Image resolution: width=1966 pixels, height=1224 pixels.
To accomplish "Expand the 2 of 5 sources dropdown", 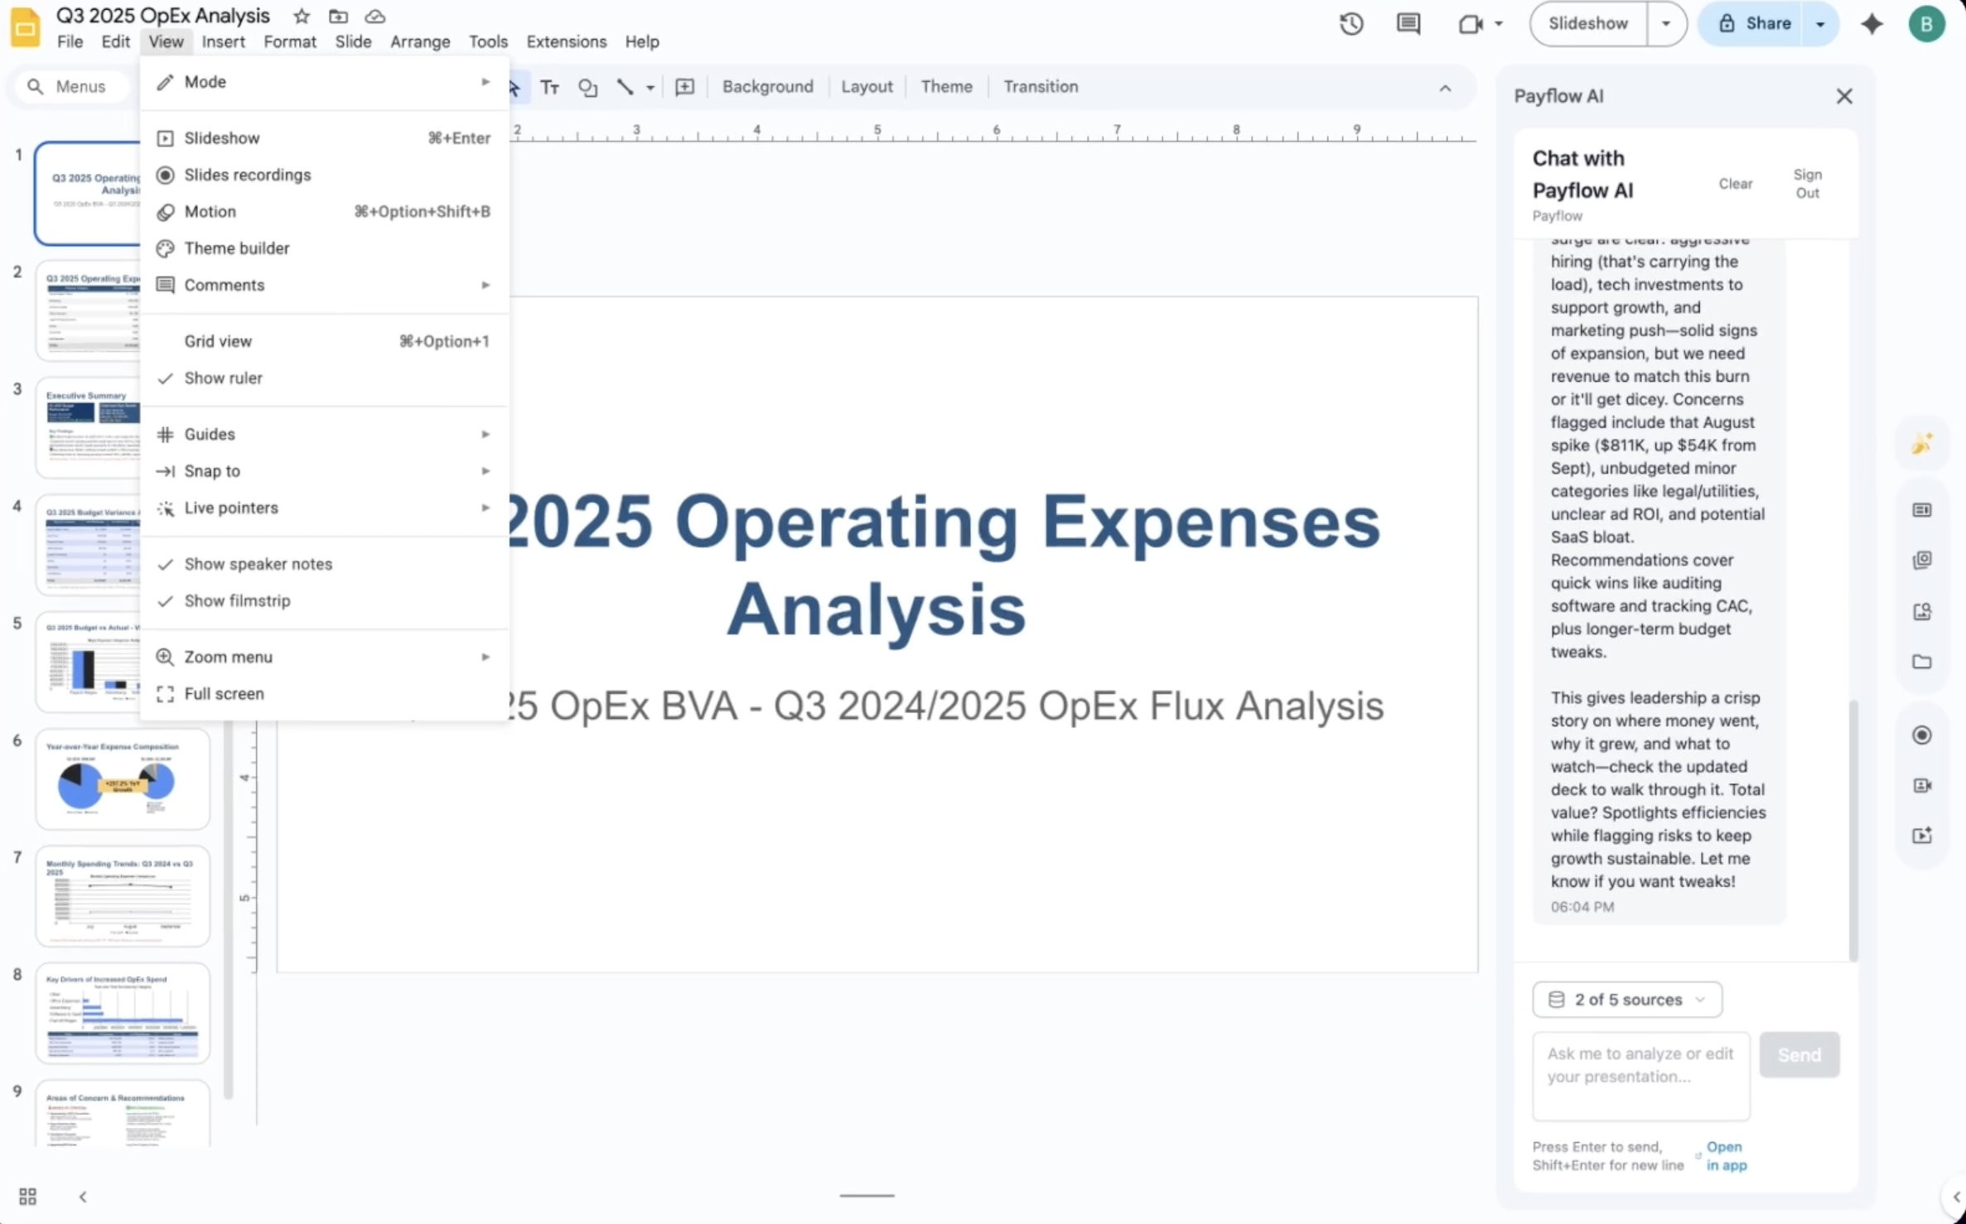I will 1627,1000.
